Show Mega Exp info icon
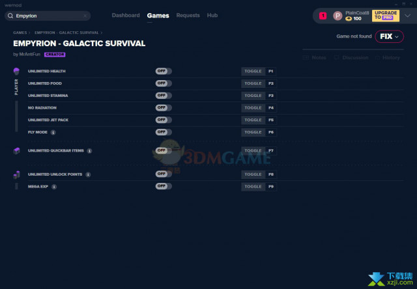This screenshot has height=289, width=417. pyautogui.click(x=54, y=187)
